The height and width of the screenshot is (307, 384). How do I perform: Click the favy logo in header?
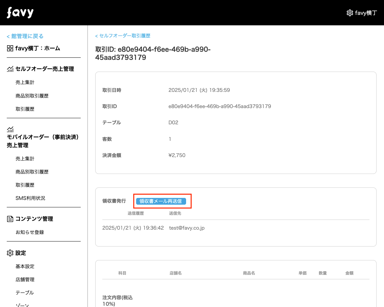[20, 12]
